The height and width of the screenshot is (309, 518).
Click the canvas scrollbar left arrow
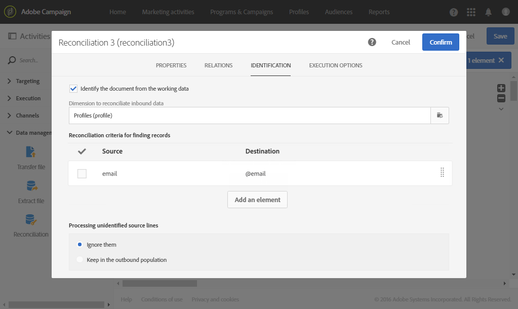(118, 283)
